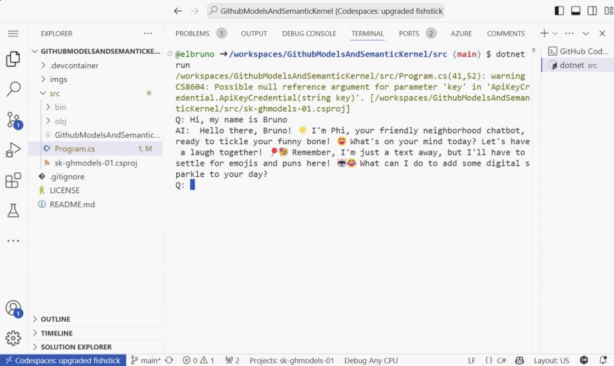Open the Testing flask icon

[13, 210]
